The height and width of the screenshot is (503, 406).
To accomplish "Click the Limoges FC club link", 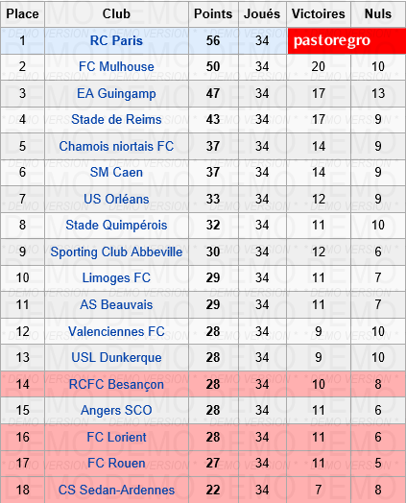I will point(116,277).
